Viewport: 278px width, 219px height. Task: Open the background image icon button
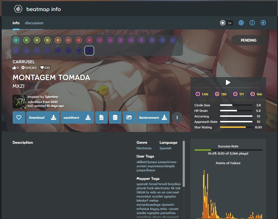point(129,117)
